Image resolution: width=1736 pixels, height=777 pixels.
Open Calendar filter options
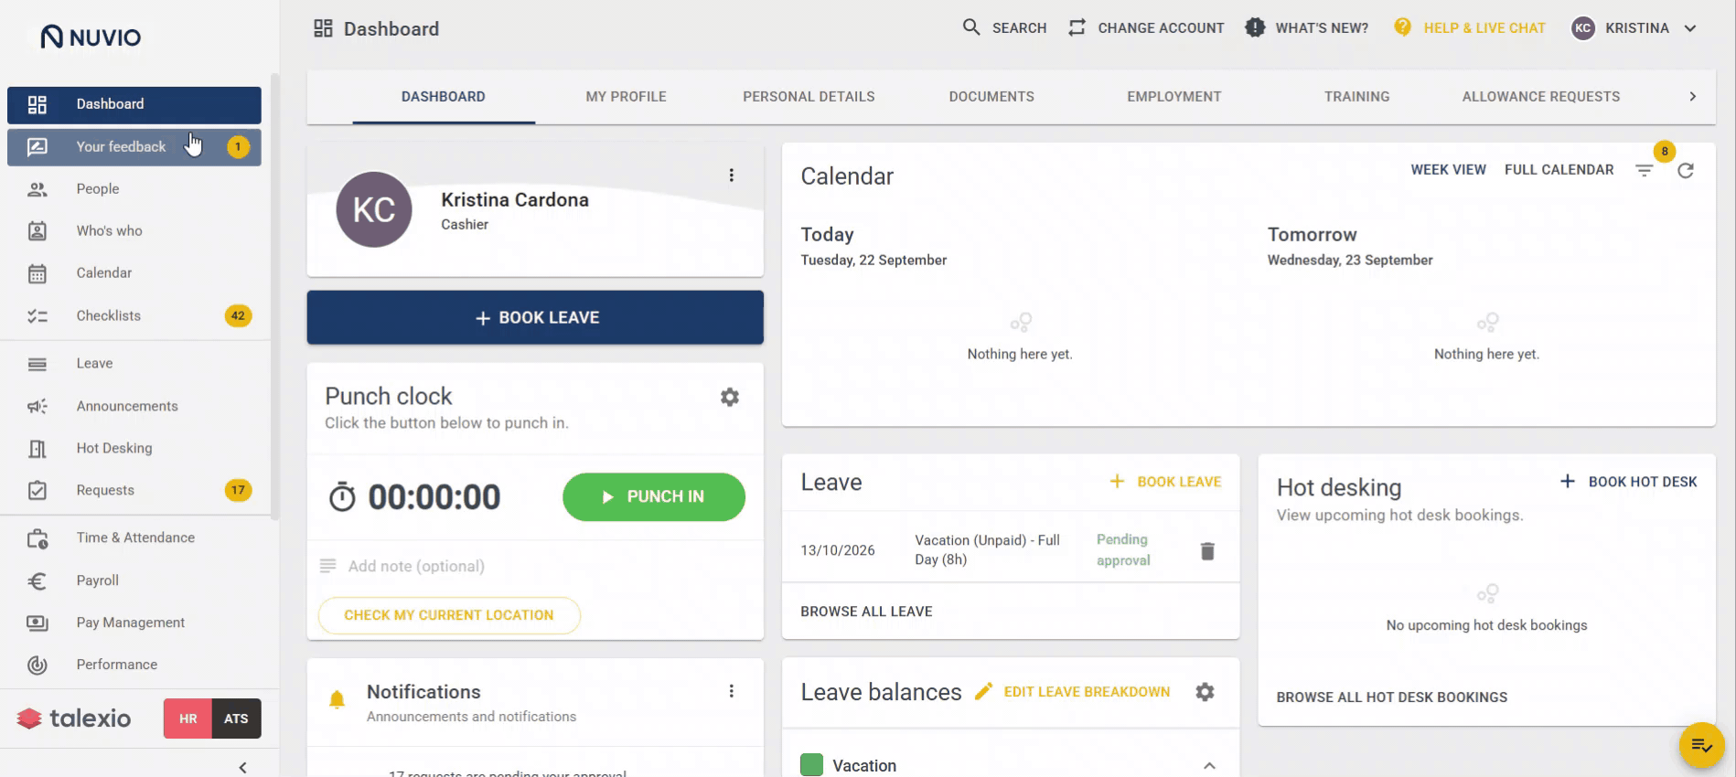1645,170
